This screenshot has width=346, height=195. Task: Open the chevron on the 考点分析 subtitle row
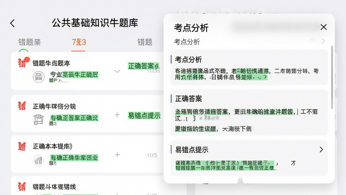coord(323,42)
